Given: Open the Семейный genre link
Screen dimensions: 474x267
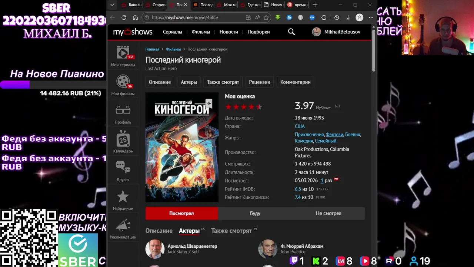Looking at the screenshot, I should tap(326, 141).
